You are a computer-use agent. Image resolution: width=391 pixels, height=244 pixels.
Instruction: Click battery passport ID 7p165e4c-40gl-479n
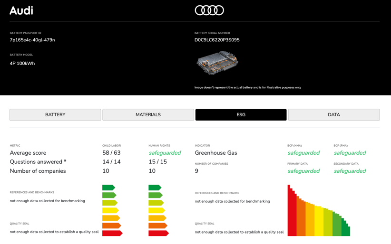click(x=32, y=40)
